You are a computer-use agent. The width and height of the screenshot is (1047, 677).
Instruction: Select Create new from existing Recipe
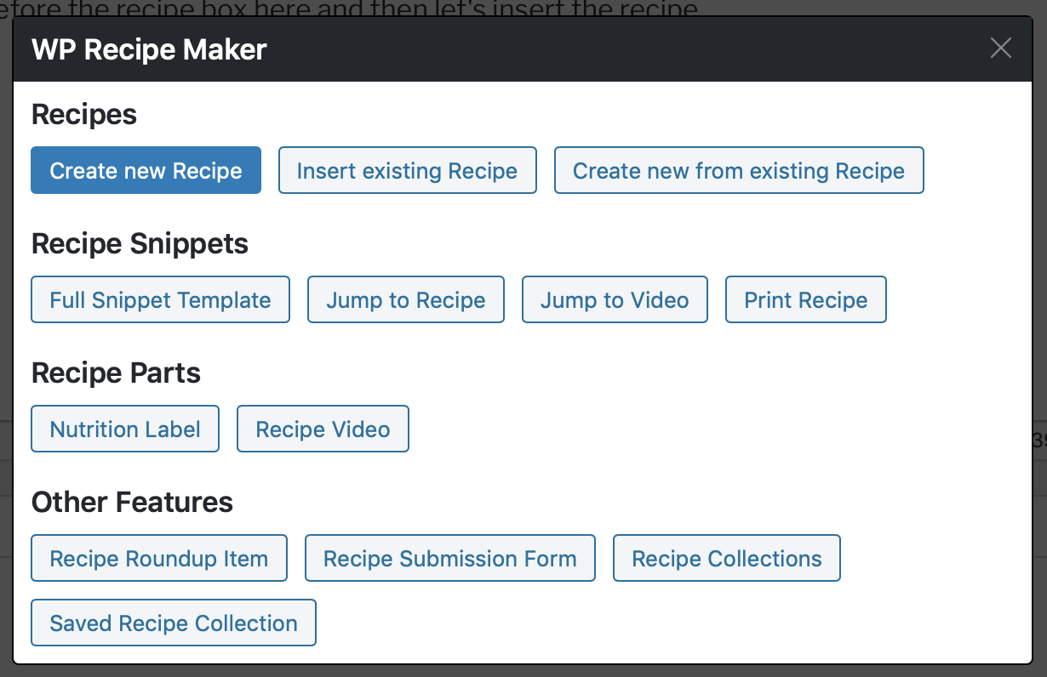pos(738,171)
